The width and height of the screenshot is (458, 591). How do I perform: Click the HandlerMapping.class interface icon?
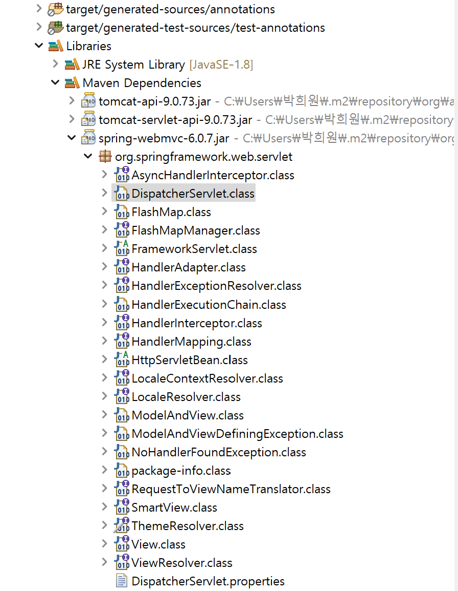[122, 342]
